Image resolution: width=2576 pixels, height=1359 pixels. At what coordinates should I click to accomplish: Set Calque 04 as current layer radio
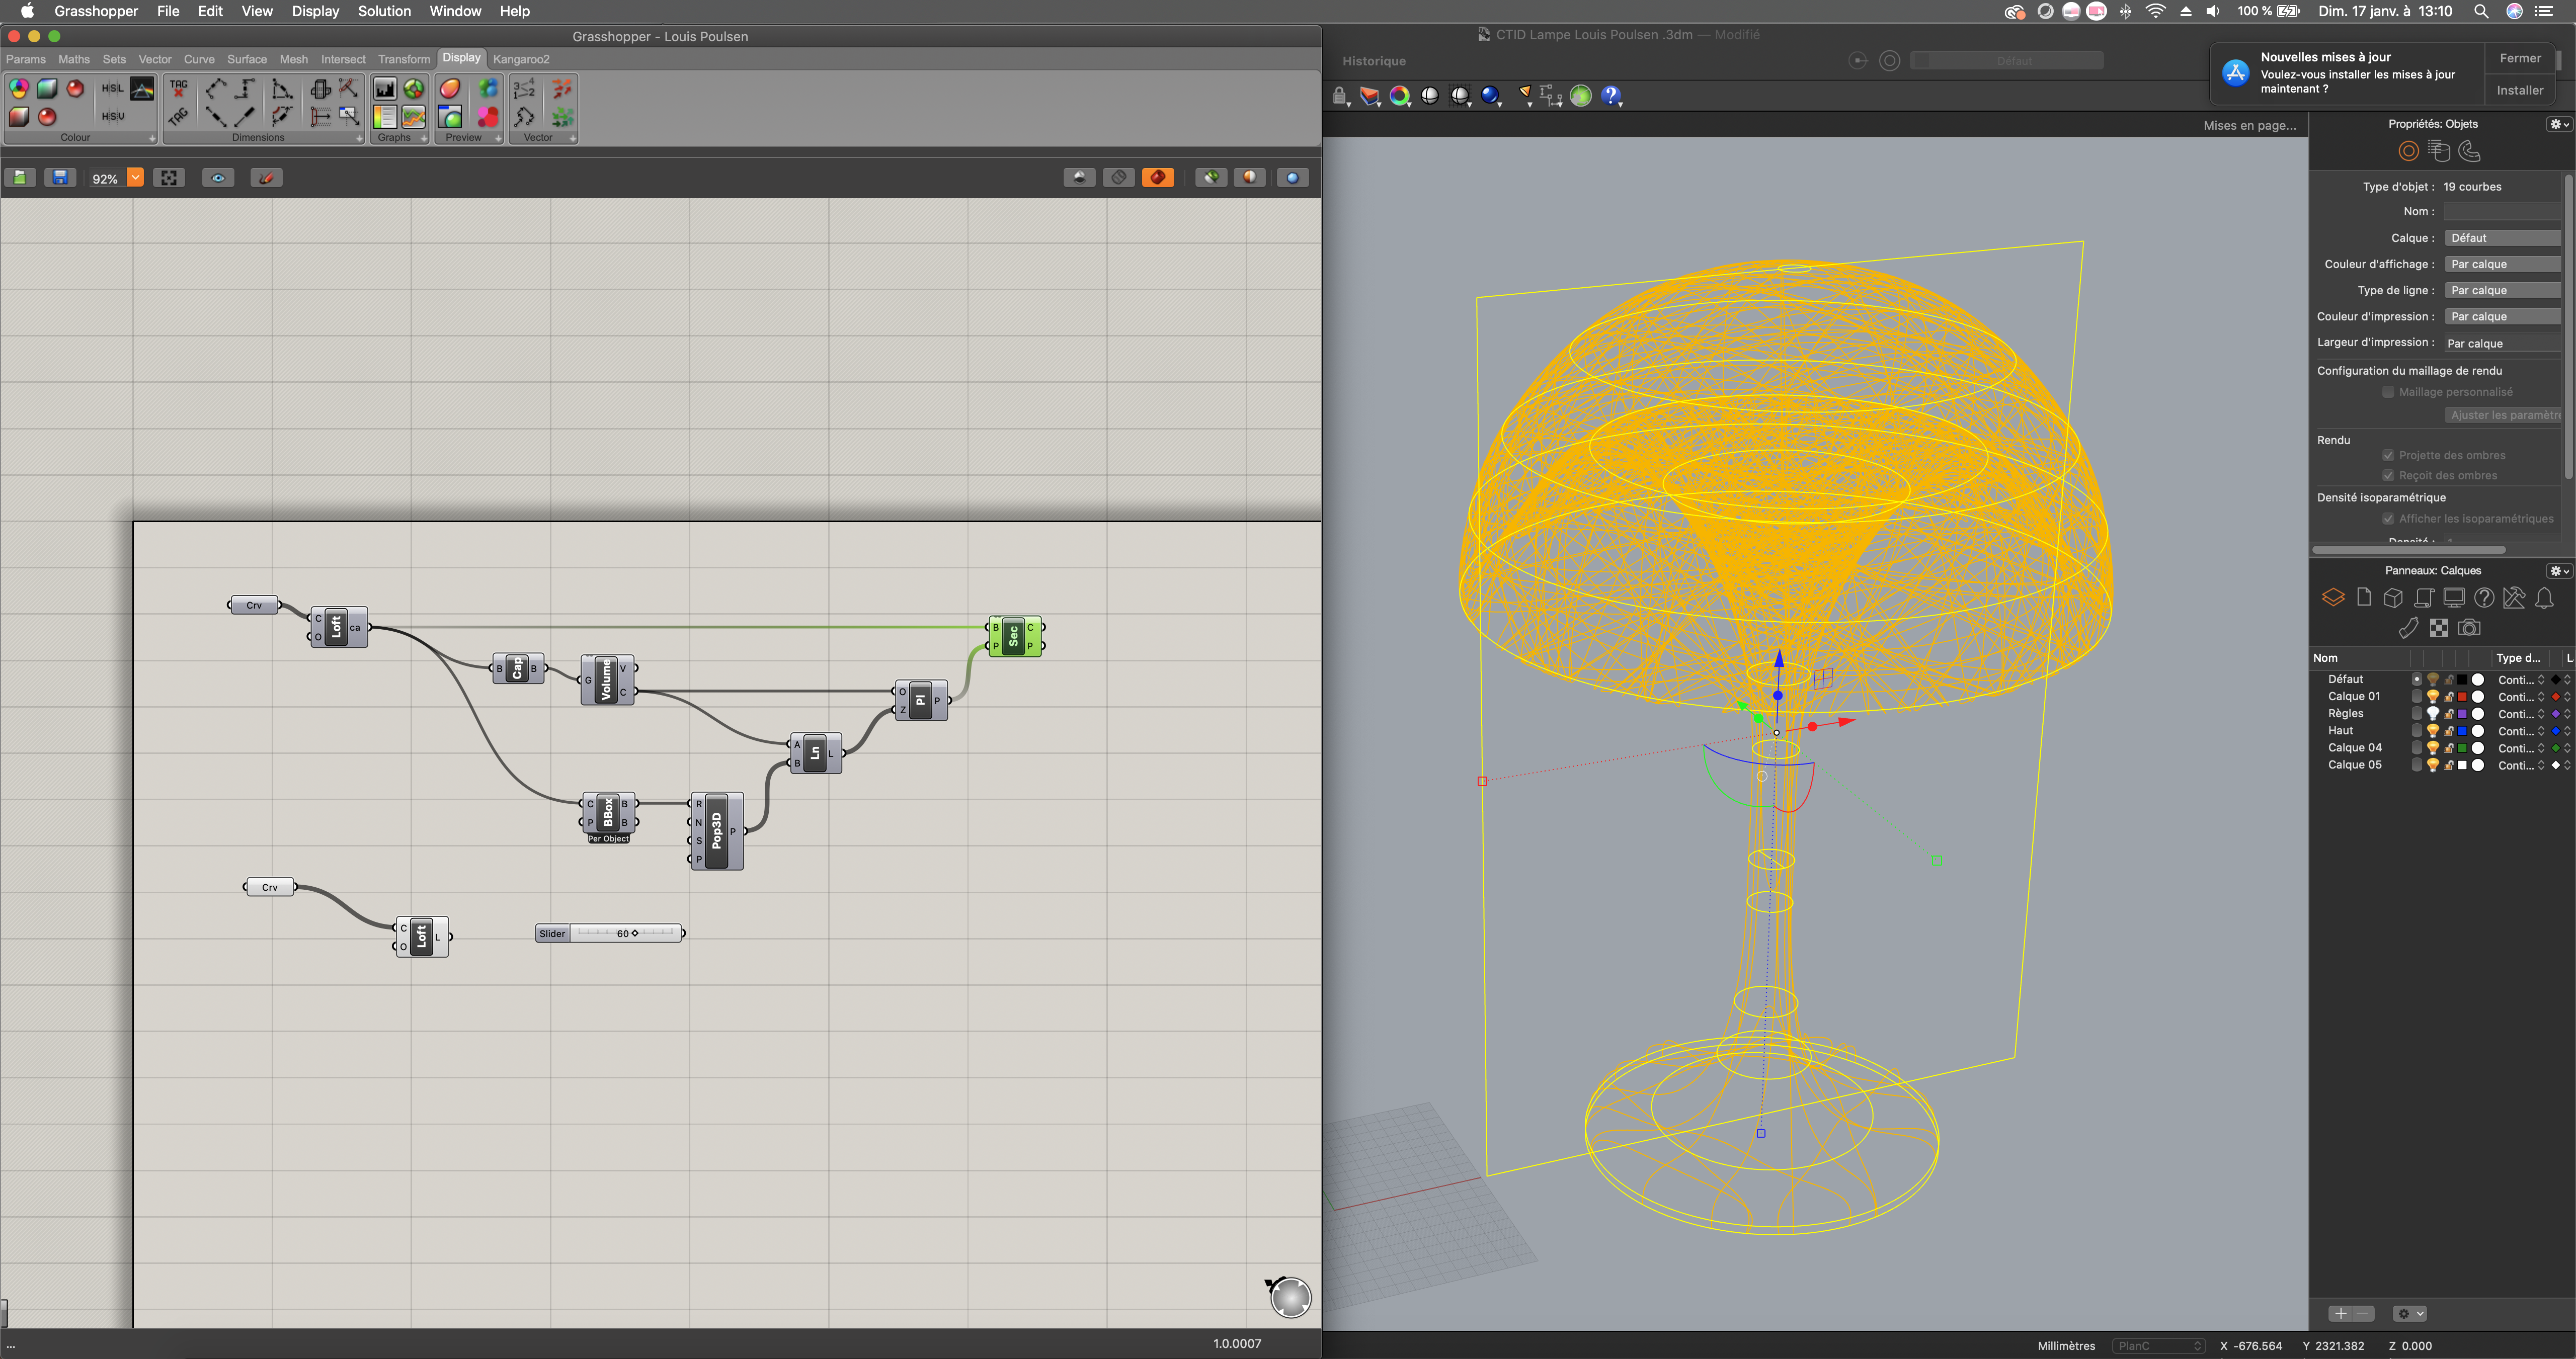point(2417,748)
